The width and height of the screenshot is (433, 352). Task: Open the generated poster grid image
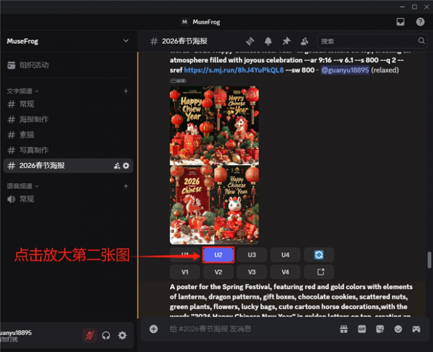click(x=215, y=165)
